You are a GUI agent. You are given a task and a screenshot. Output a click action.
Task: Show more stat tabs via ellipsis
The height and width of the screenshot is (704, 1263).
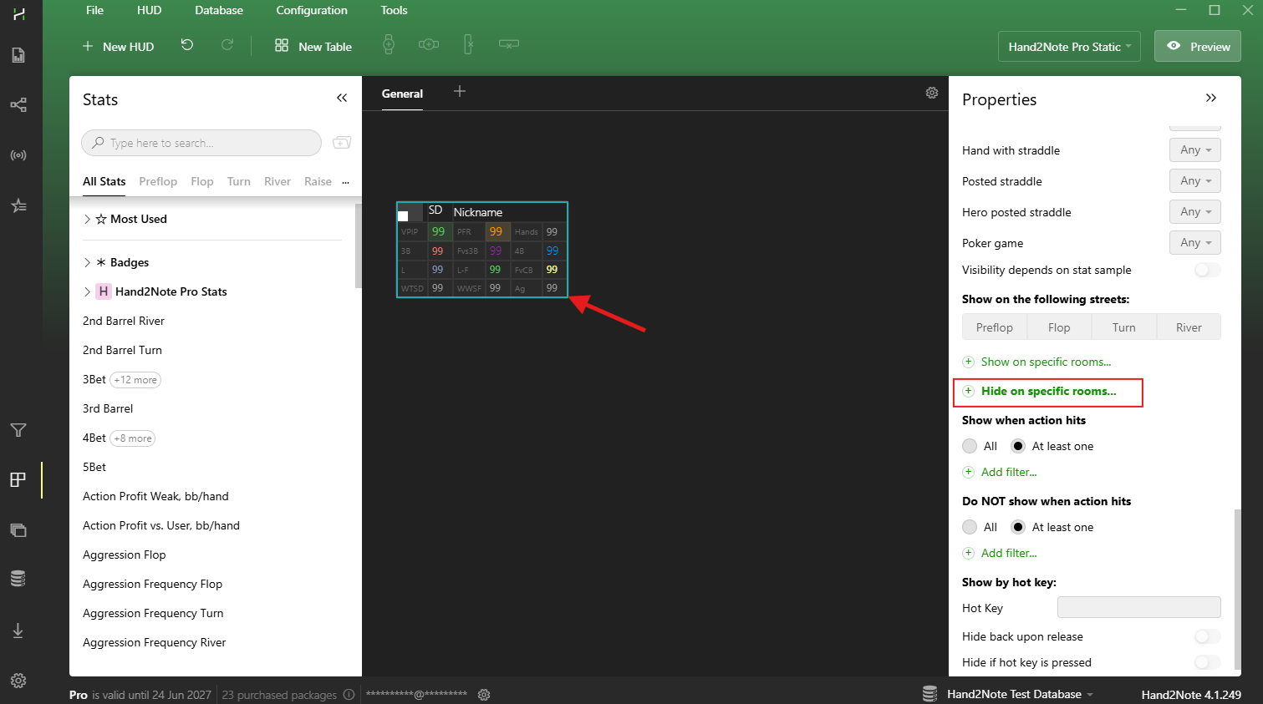(x=345, y=182)
